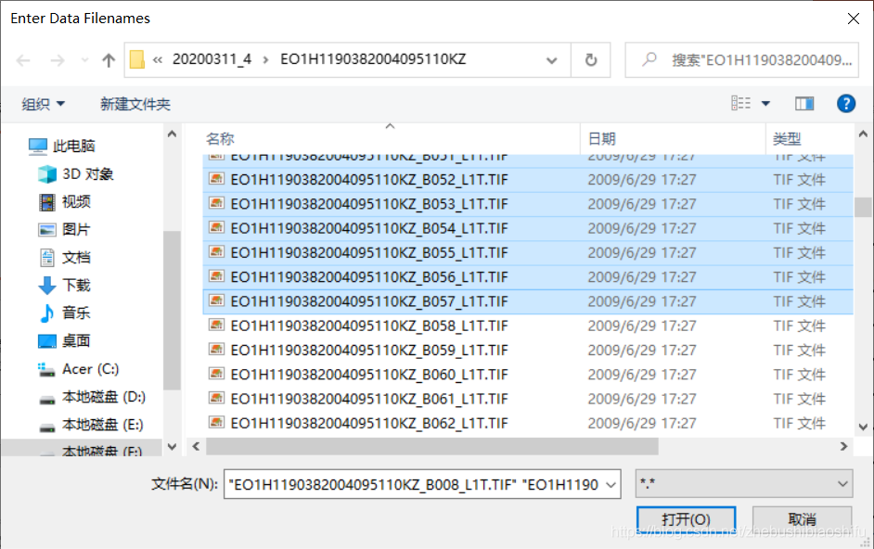Select file B061_L1T.TIF
This screenshot has height=549, width=874.
click(x=528, y=399)
